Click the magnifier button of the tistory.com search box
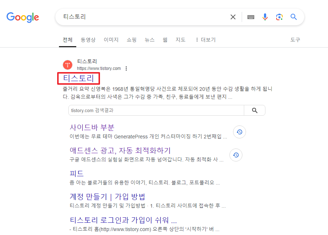 pos(255,111)
